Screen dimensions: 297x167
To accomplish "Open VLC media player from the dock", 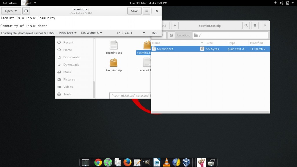I will point(166,162).
